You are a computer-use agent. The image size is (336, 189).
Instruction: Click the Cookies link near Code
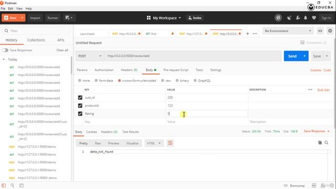(316, 70)
